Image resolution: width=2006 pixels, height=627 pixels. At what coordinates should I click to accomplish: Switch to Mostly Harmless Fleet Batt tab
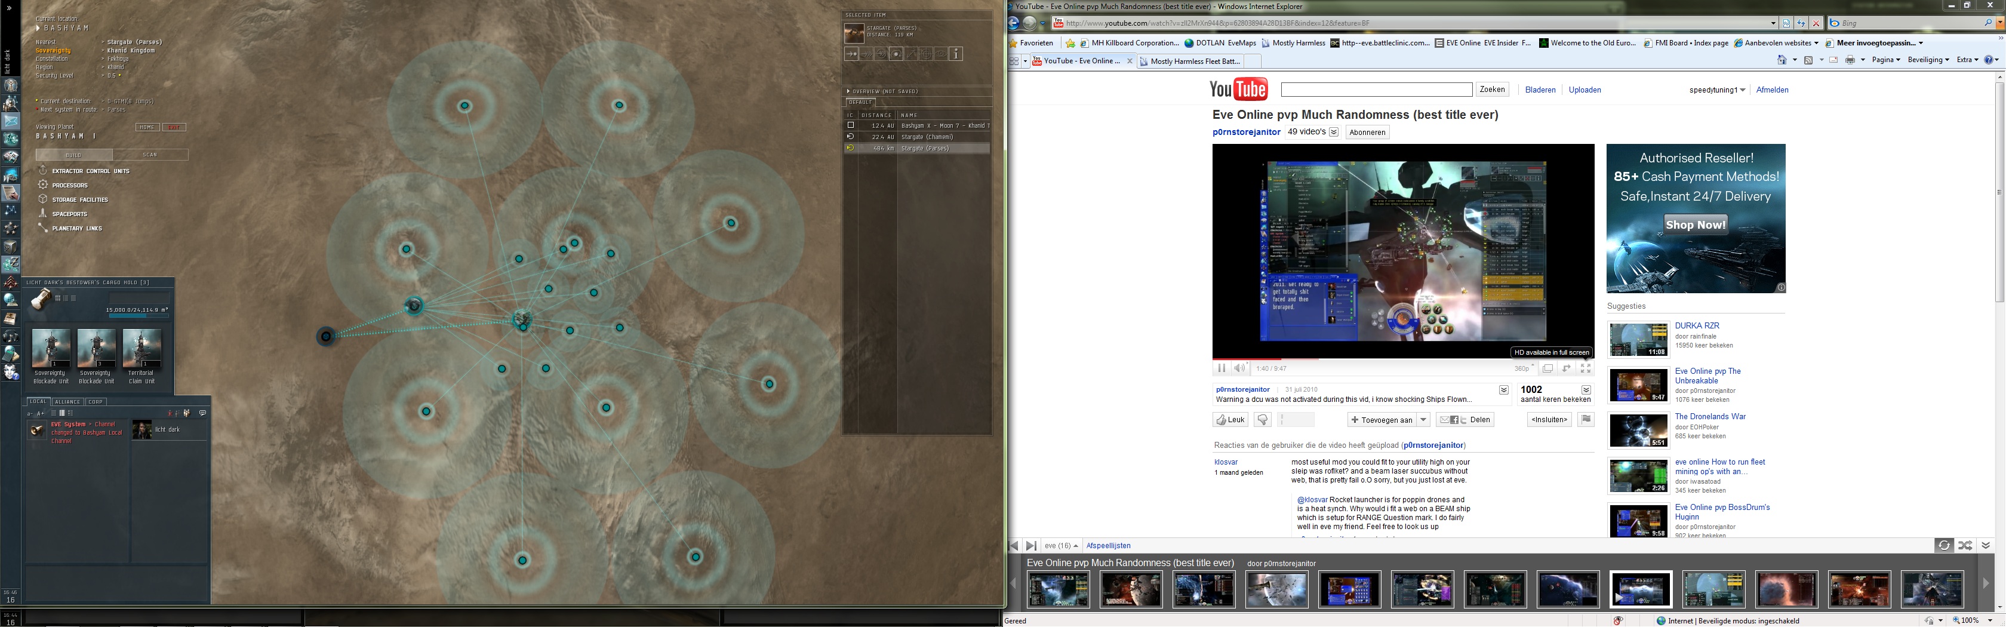(1189, 61)
